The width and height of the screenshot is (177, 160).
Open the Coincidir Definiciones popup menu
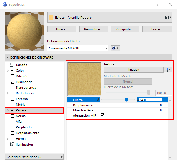(34, 157)
